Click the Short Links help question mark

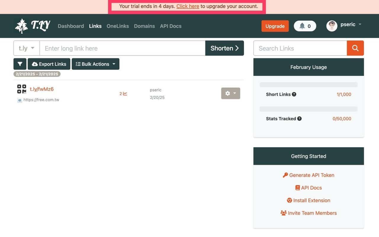[x=294, y=94]
